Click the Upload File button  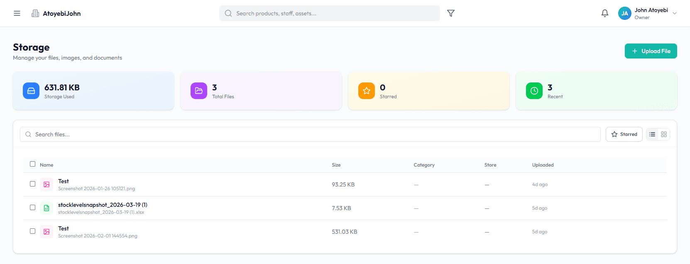coord(651,51)
